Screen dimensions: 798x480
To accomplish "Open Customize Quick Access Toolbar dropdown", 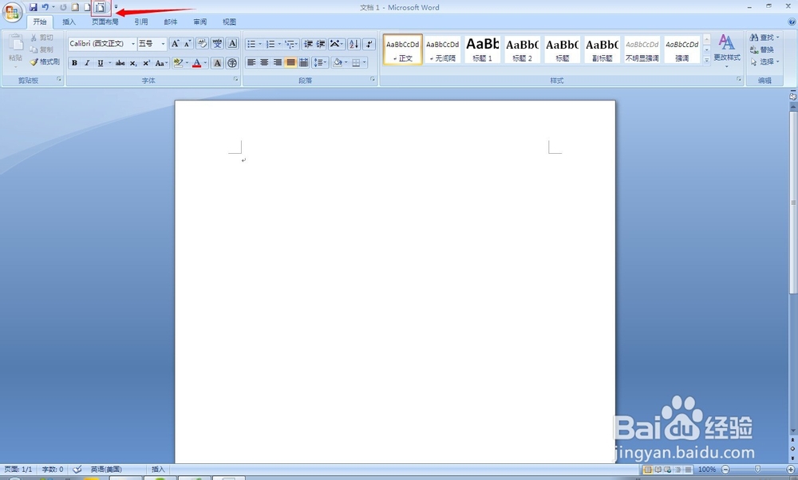I will coord(116,7).
